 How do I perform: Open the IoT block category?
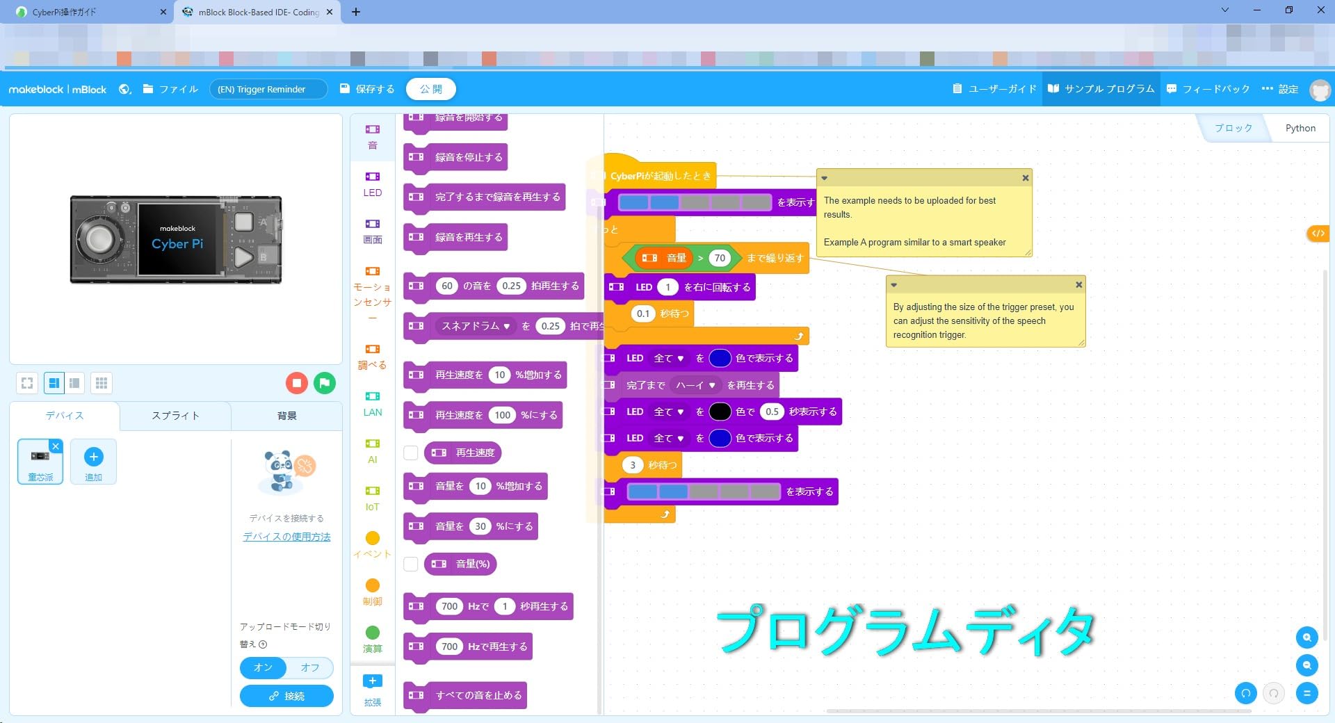tap(373, 497)
